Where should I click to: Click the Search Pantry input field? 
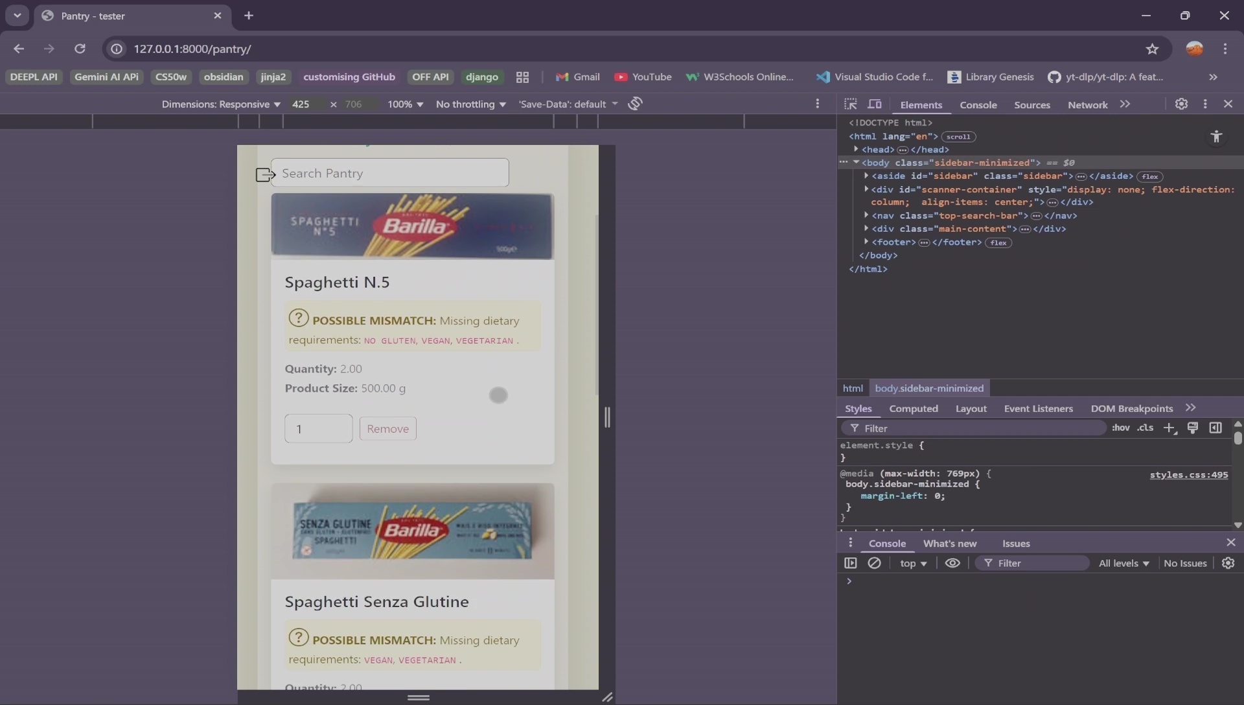pos(389,172)
